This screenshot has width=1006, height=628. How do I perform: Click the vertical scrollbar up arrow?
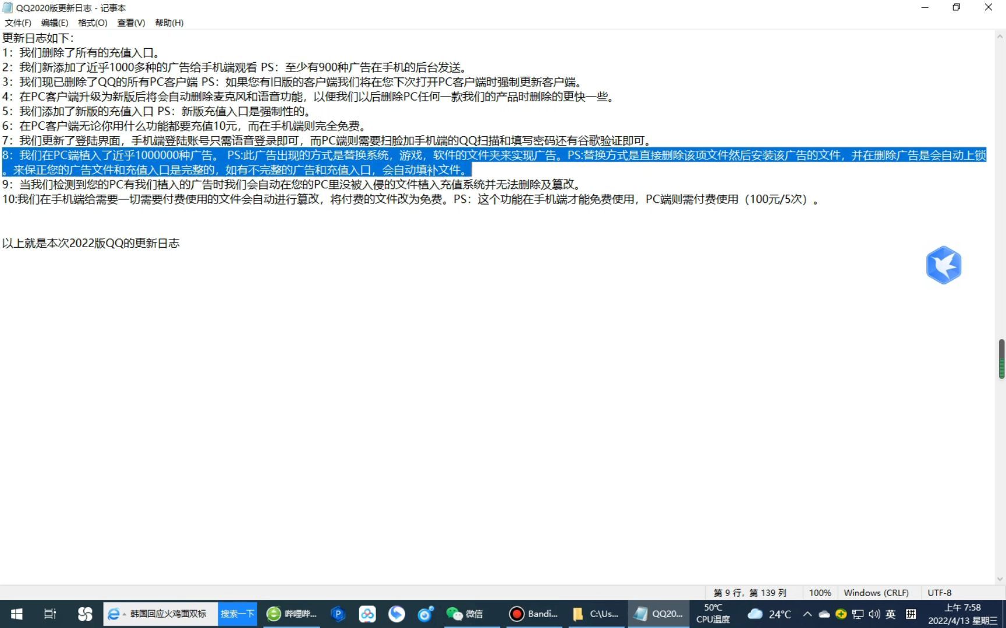point(1001,36)
